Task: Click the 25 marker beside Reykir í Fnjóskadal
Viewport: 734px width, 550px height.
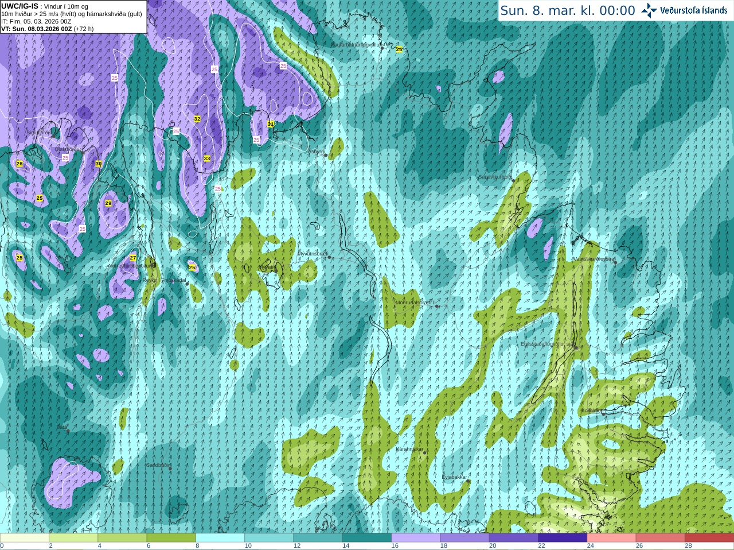Action: point(192,268)
